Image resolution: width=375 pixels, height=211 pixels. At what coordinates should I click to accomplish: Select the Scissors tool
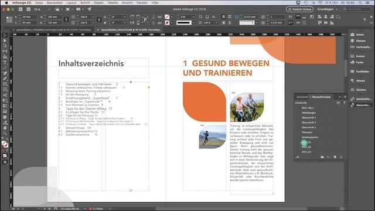tap(5, 95)
